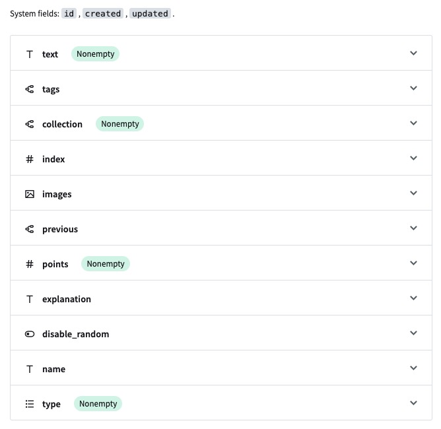Click the updated system field tag
The image size is (441, 429).
150,13
